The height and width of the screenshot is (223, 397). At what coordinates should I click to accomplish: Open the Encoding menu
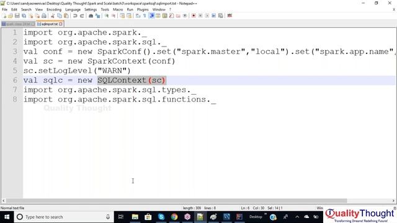(54, 10)
